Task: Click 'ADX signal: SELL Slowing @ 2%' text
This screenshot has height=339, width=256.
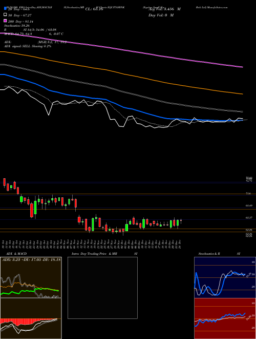Action: (28, 46)
